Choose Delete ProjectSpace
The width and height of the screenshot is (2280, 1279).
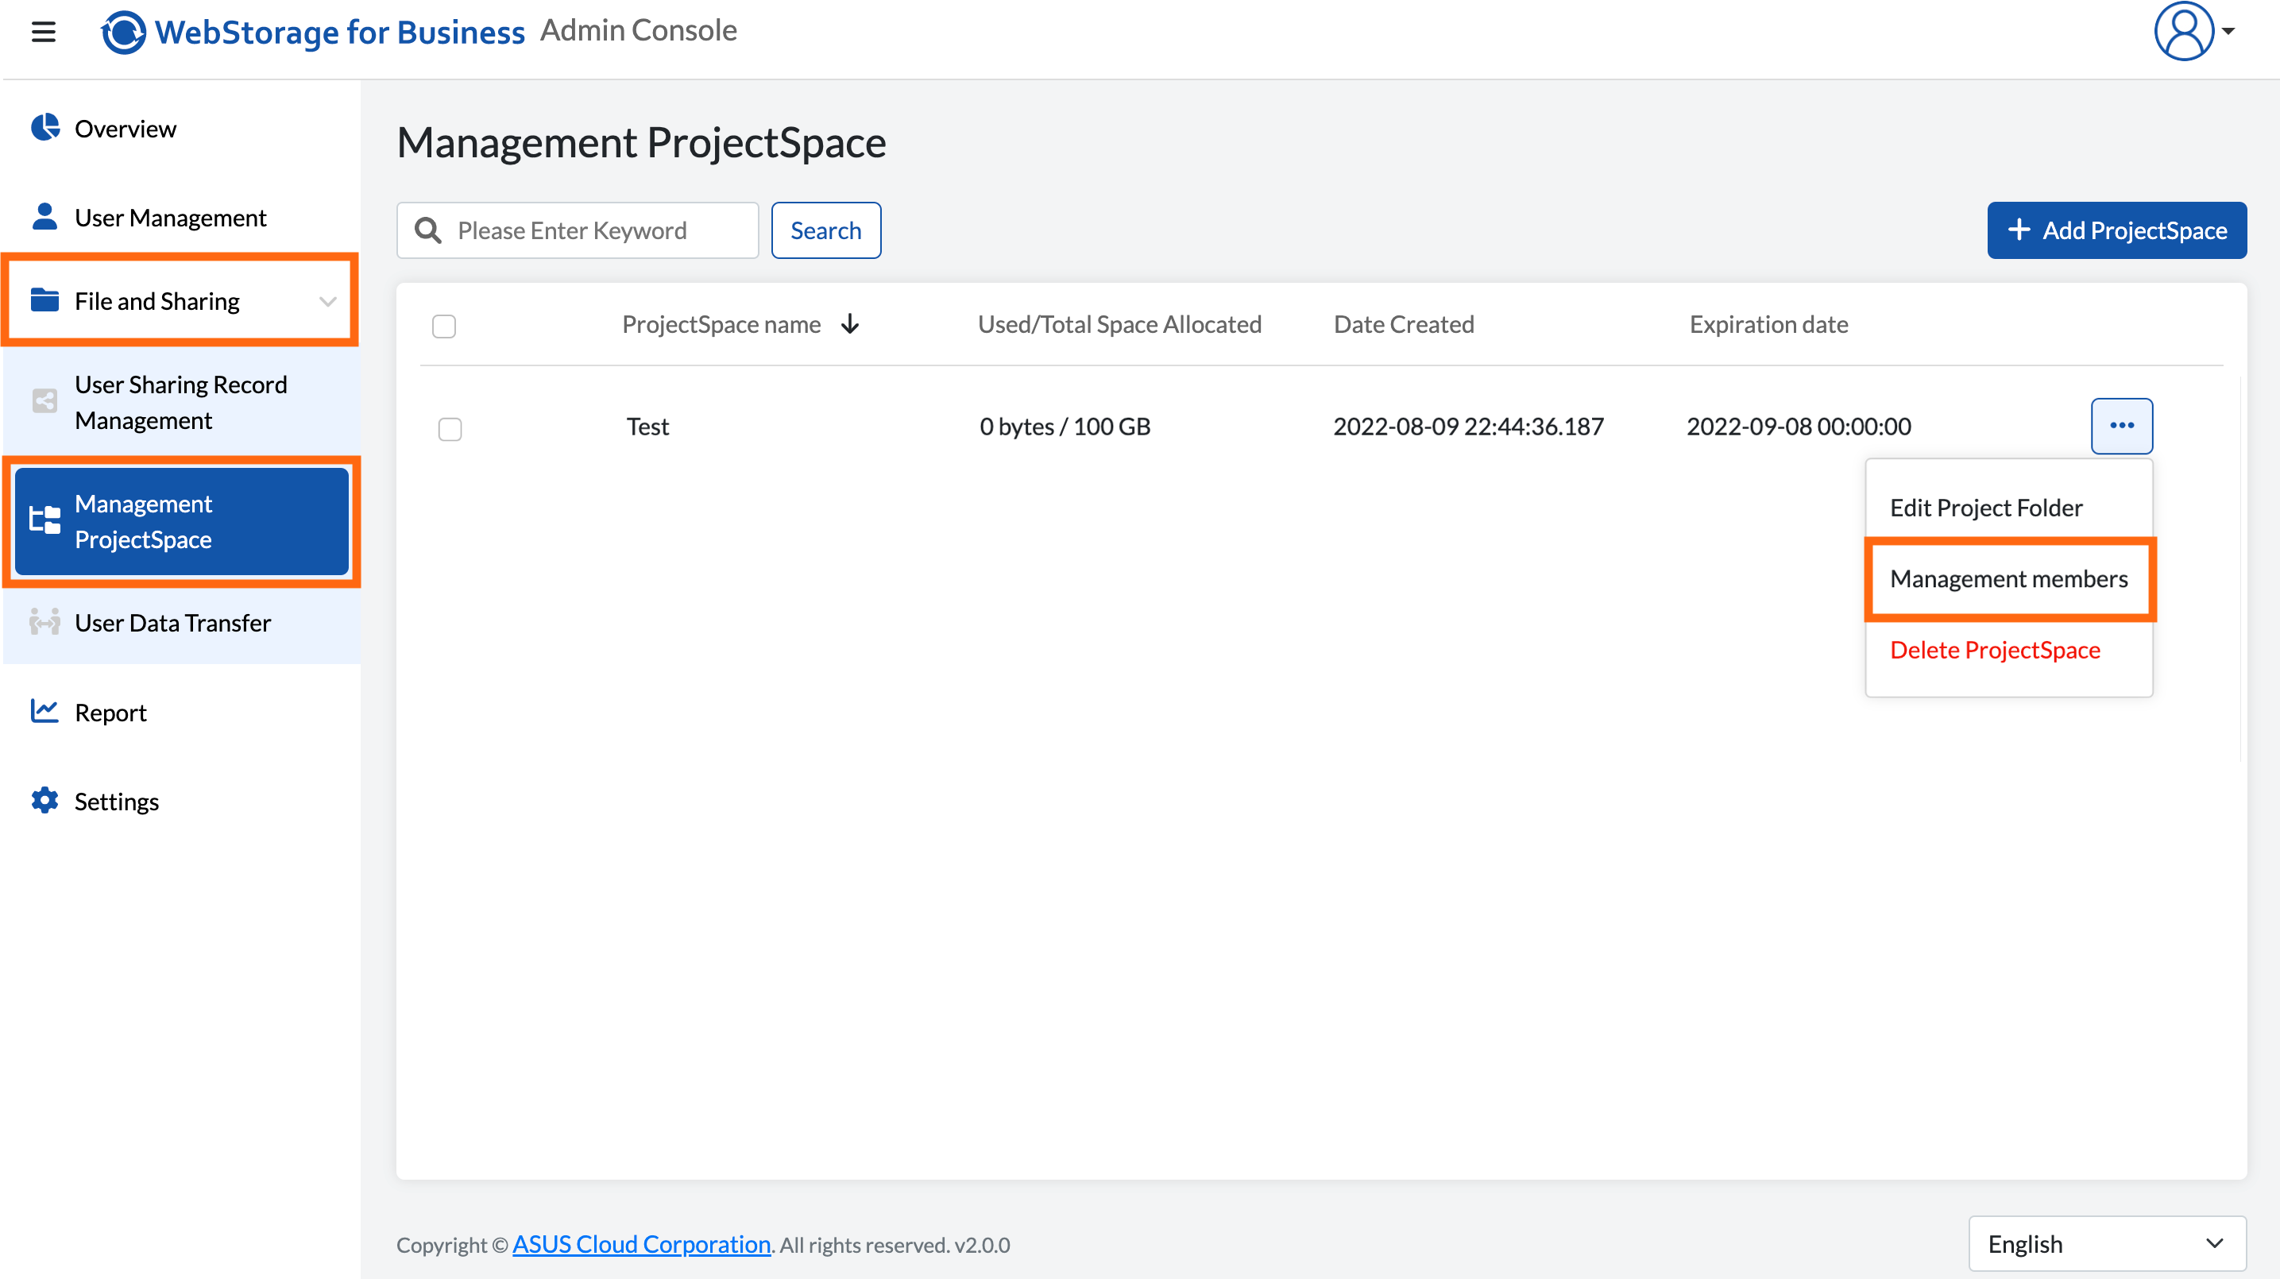click(1995, 650)
